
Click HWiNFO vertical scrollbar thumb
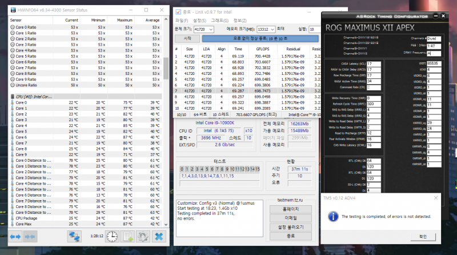(166, 68)
